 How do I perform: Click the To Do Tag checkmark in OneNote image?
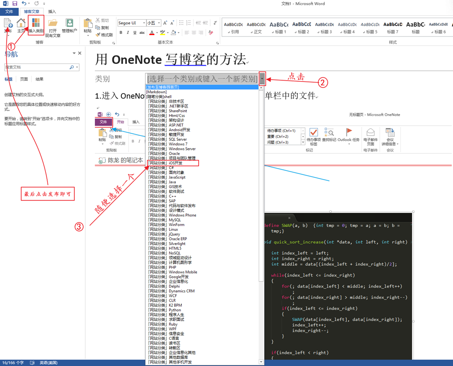(314, 132)
